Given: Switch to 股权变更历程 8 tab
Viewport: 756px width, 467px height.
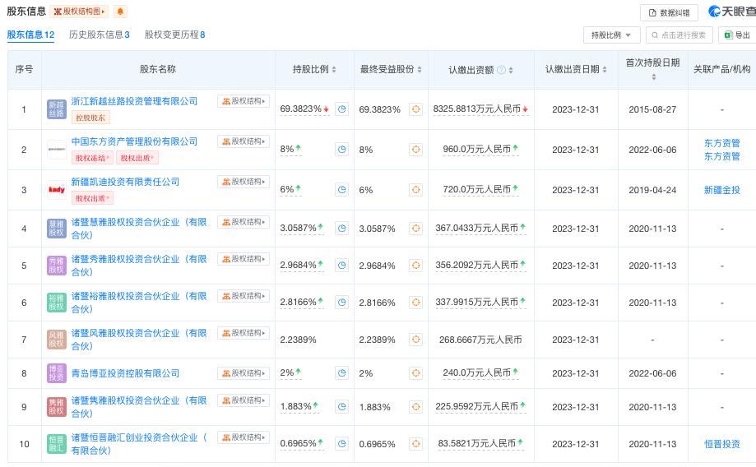Looking at the screenshot, I should click(174, 35).
